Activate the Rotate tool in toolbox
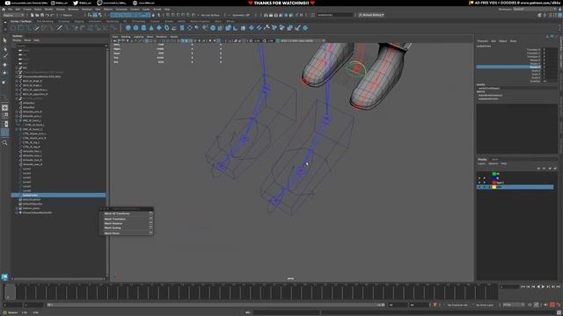The width and height of the screenshot is (563, 316). (x=4, y=73)
